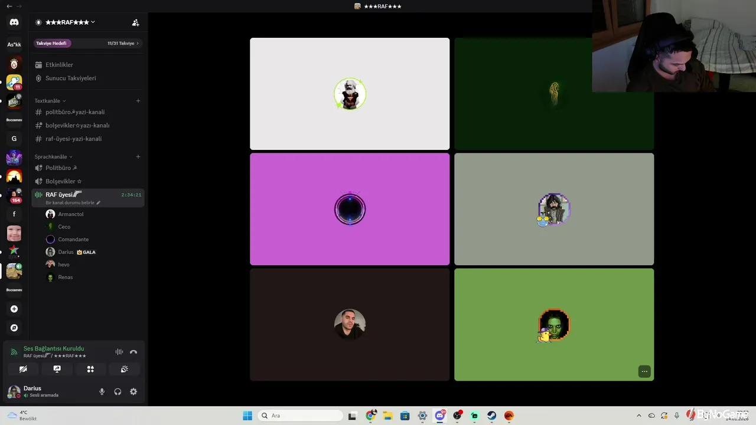Open Task View on taskbar
The height and width of the screenshot is (425, 756).
click(353, 416)
